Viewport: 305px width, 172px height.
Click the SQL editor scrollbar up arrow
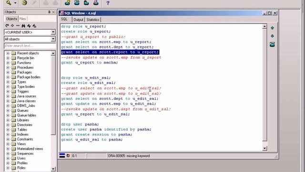point(264,26)
